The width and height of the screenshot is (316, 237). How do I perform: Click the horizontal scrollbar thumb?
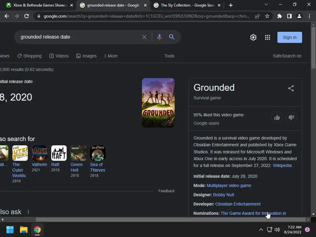tap(170, 219)
